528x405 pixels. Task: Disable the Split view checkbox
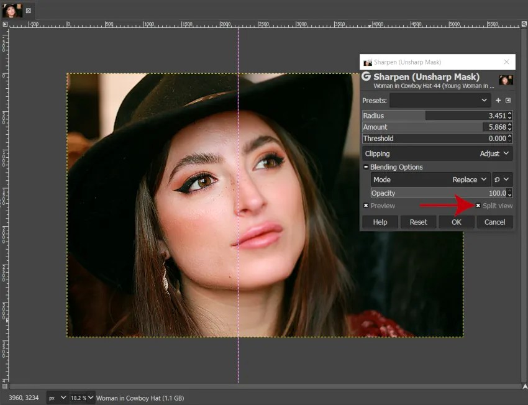[x=478, y=206]
